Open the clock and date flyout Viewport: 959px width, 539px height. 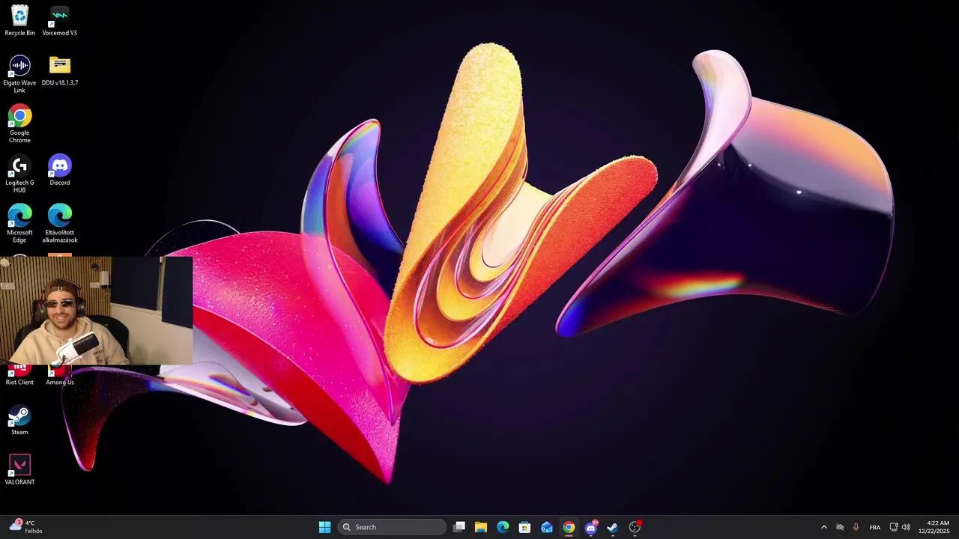click(x=937, y=527)
